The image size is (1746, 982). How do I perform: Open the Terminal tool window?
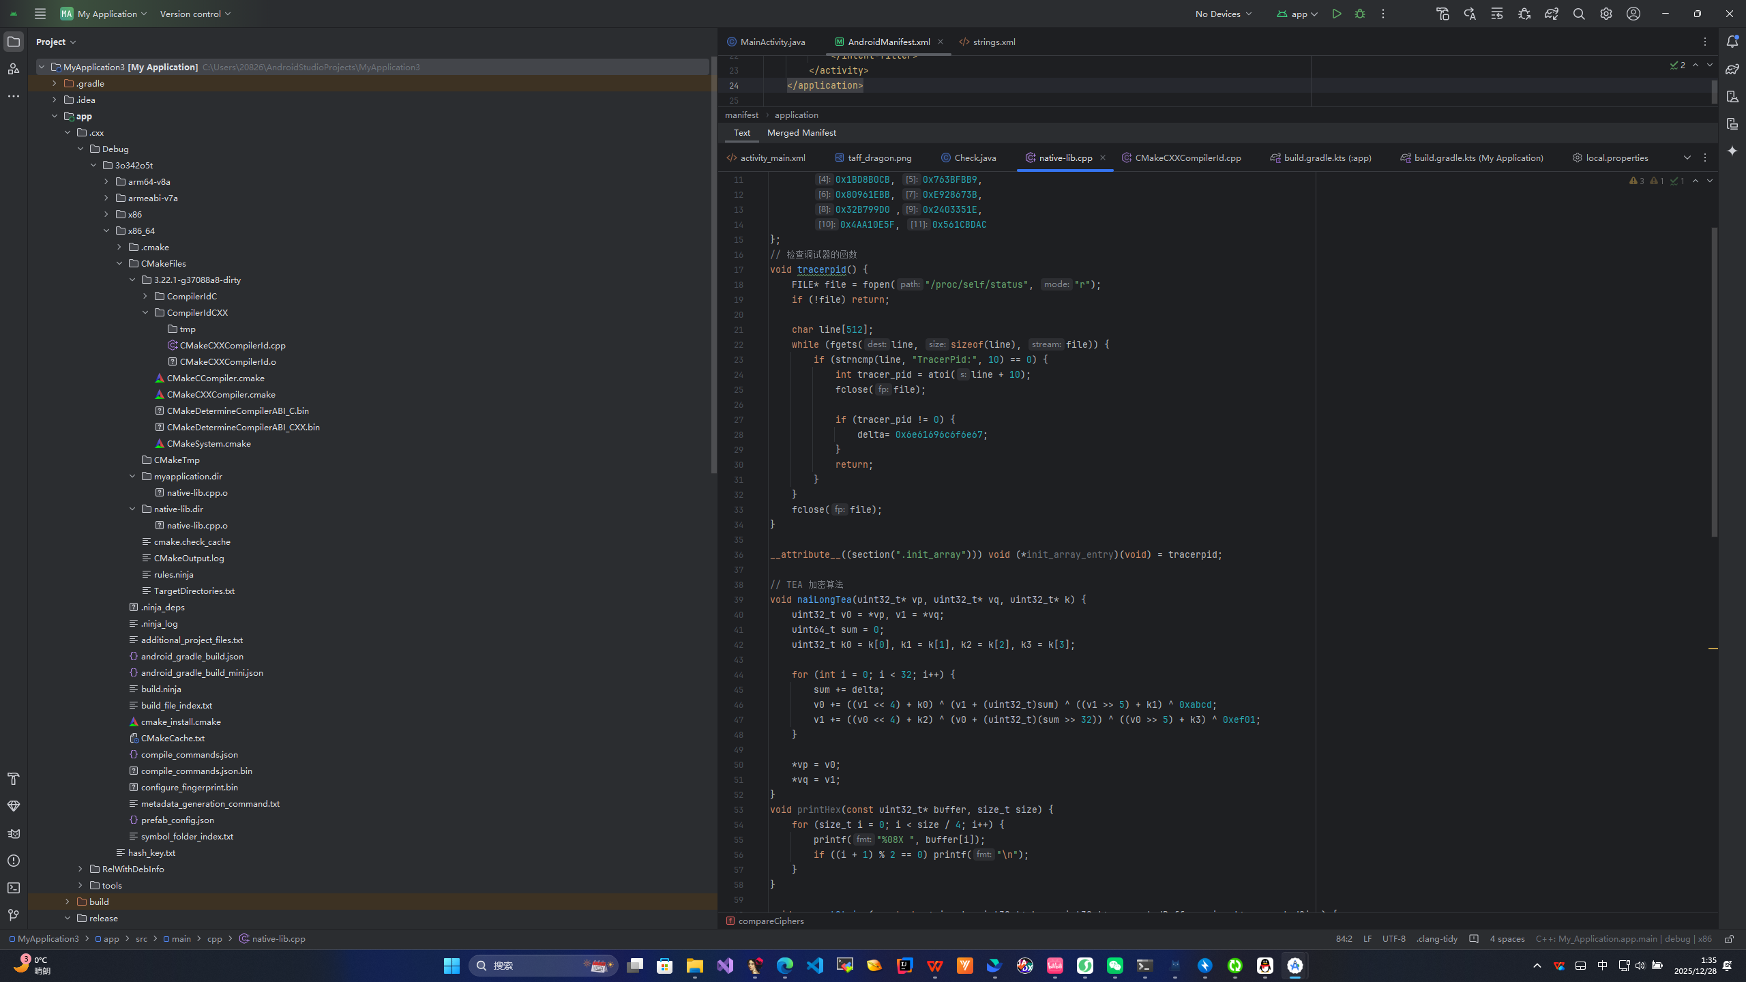point(14,888)
